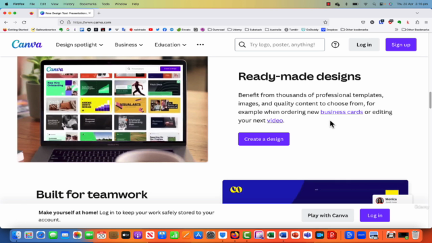Click the Pocket save icon in toolbar
Screen dimensions: 432x243
pos(363,22)
